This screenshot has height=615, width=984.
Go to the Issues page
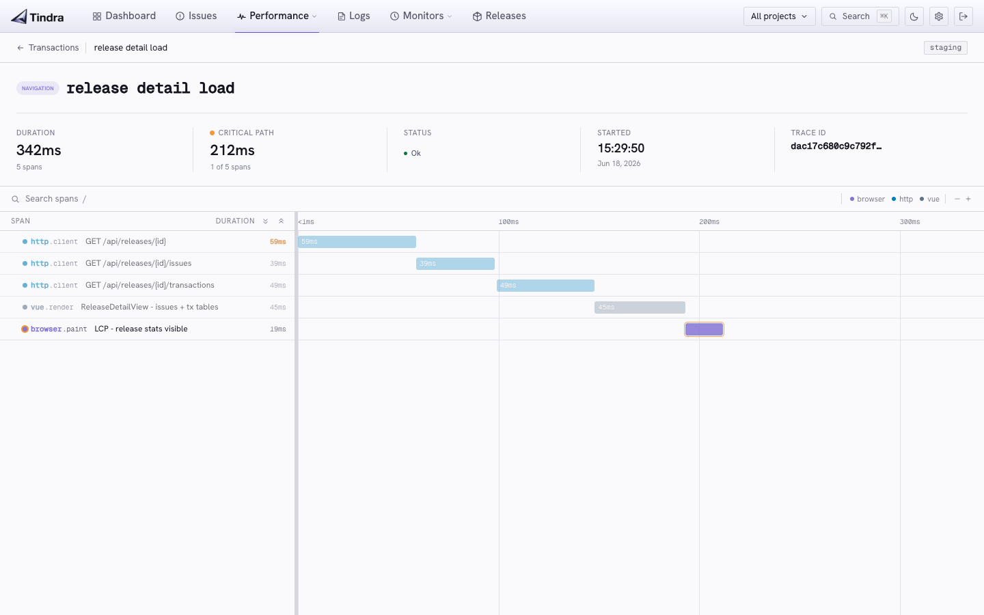(196, 16)
